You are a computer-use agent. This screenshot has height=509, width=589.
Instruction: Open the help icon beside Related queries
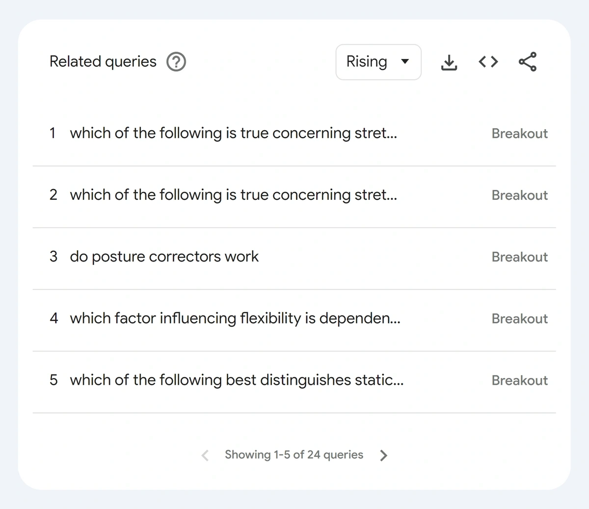click(x=176, y=62)
